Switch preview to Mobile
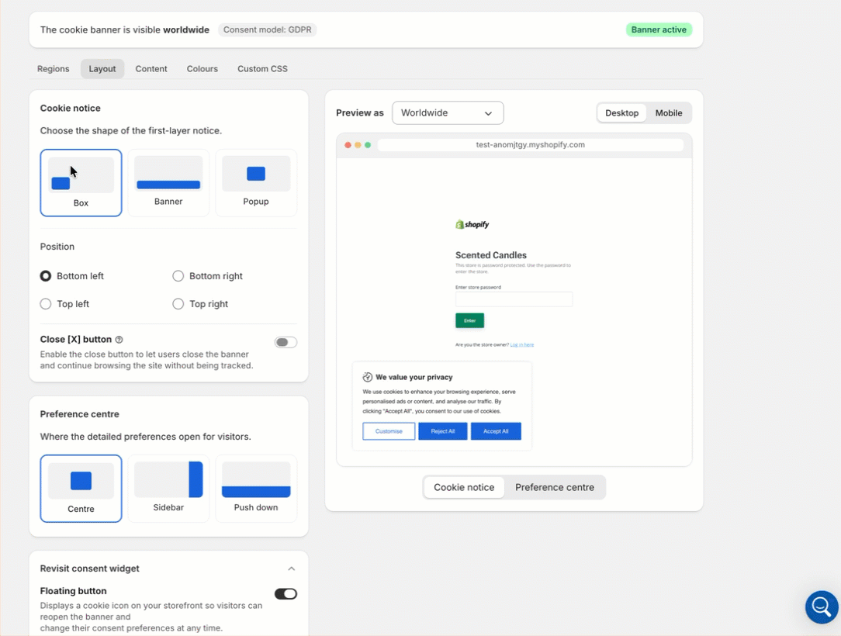 [x=669, y=113]
